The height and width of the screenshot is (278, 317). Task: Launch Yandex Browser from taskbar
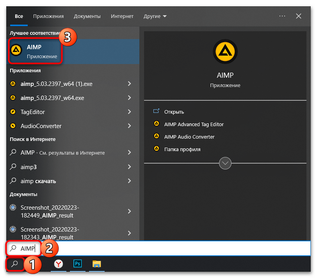[58, 264]
